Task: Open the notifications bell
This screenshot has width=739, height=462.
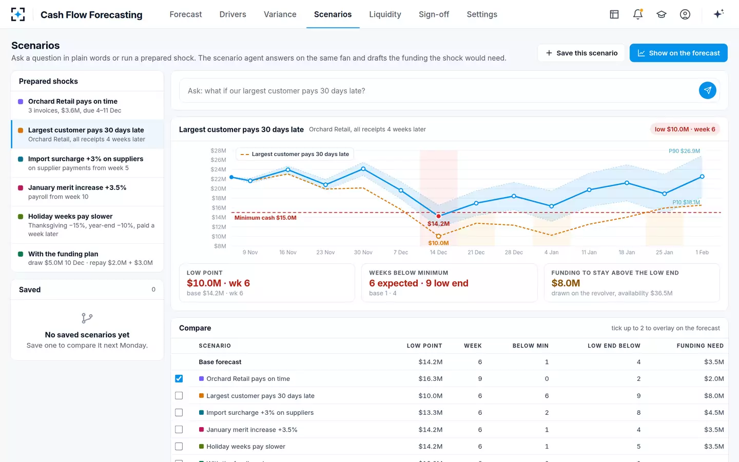Action: (638, 14)
